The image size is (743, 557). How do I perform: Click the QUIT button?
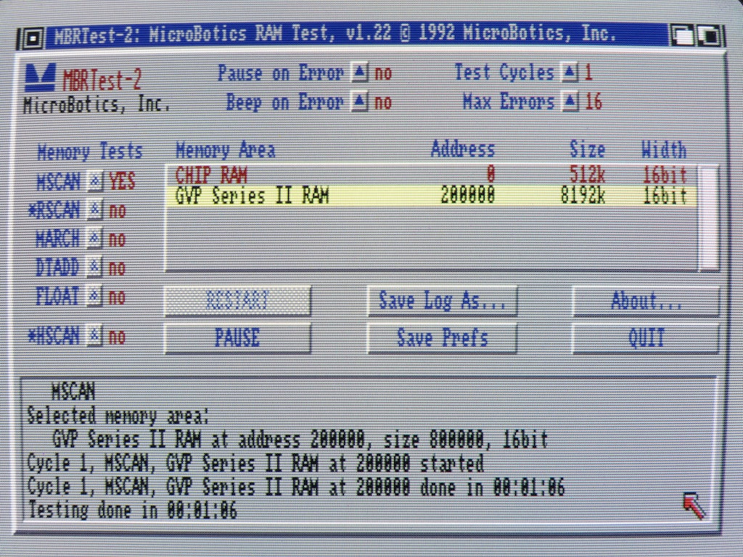pyautogui.click(x=646, y=338)
